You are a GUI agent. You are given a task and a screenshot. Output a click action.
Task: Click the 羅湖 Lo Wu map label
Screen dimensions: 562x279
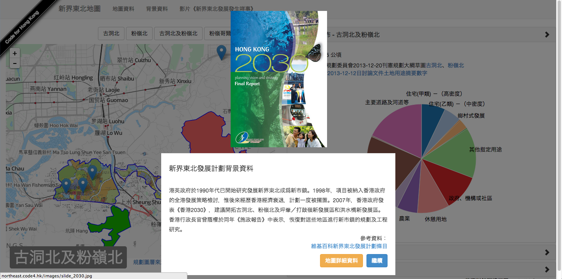click(x=108, y=133)
